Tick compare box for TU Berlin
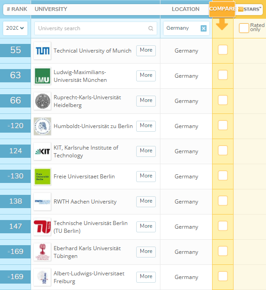266x290 pixels. point(223,226)
